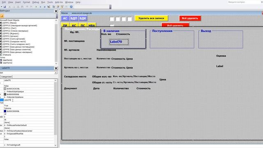The width and height of the screenshot is (263, 148).
Task: Select the 'Выход' frame on the form
Action: [x=221, y=39]
